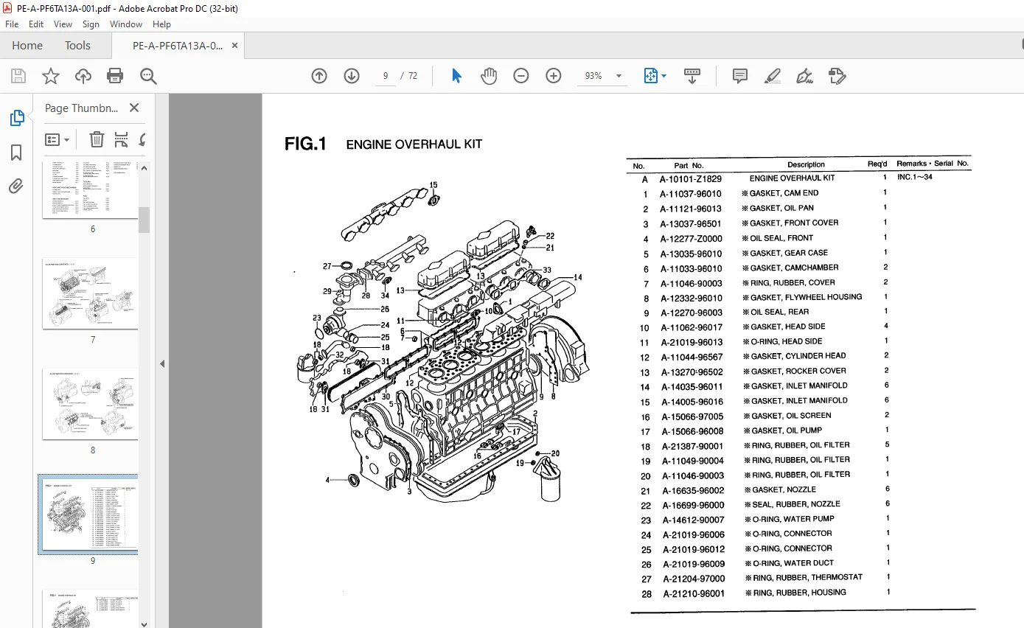Click part number A-11121-96013
This screenshot has height=628, width=1024.
(691, 209)
